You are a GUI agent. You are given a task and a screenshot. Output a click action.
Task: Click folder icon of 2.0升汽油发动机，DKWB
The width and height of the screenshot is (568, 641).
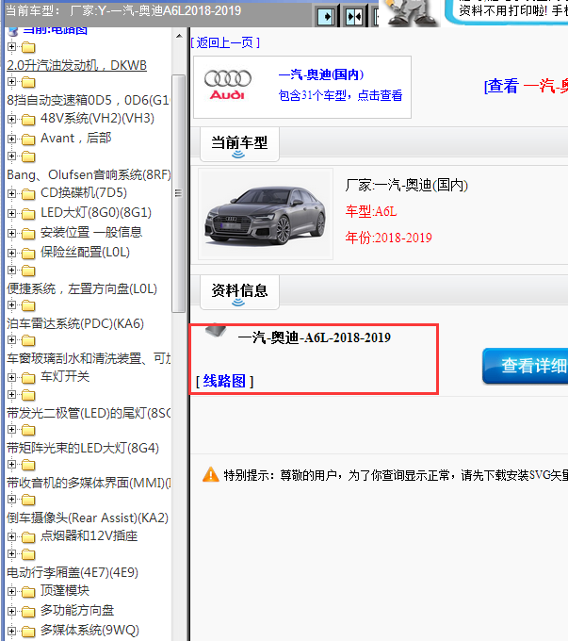point(28,48)
